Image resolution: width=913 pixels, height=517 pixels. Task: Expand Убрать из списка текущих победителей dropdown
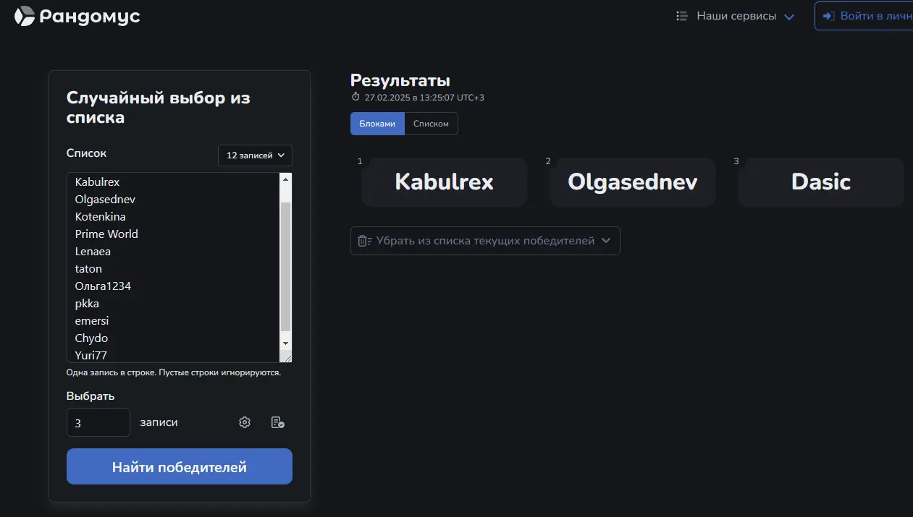(x=485, y=241)
